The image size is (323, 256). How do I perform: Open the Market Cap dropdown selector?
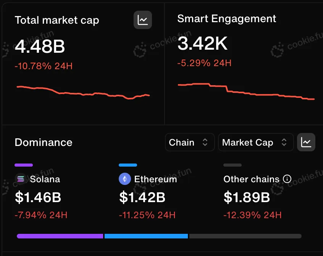(255, 143)
